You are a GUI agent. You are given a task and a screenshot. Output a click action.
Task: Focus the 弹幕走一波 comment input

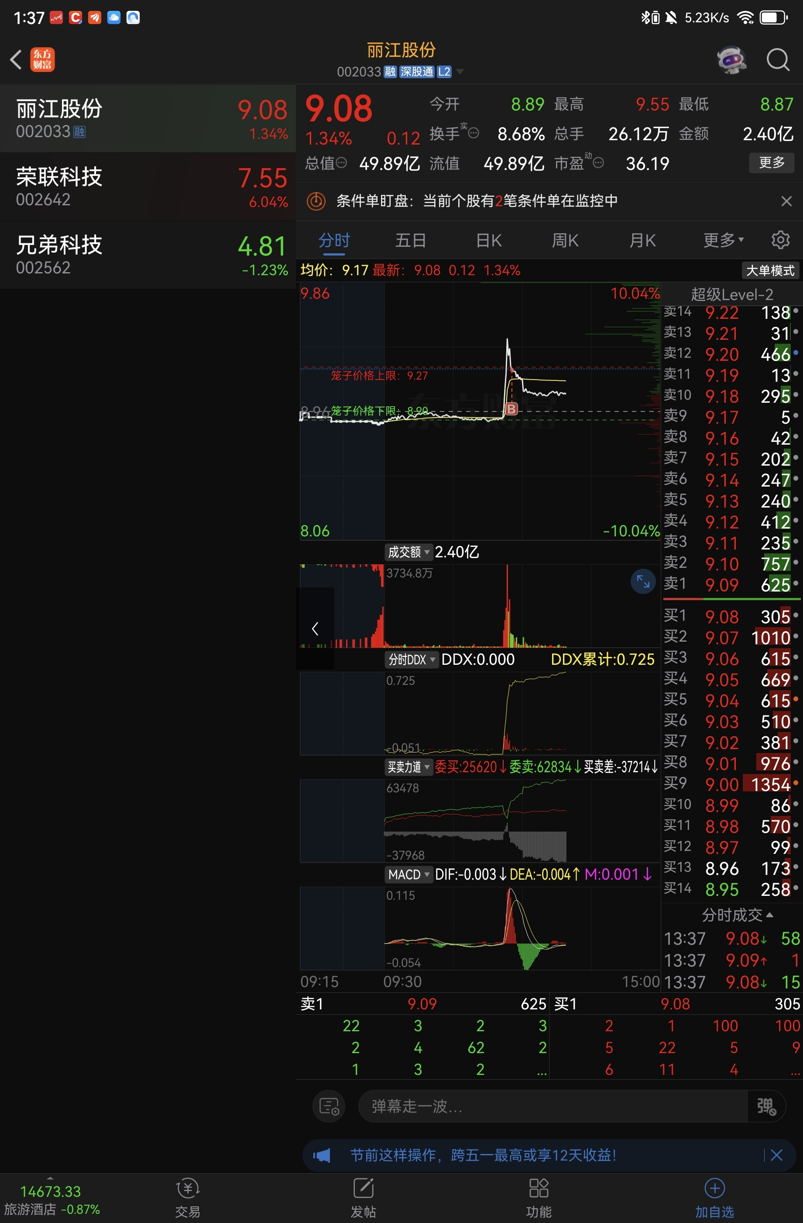(552, 1106)
